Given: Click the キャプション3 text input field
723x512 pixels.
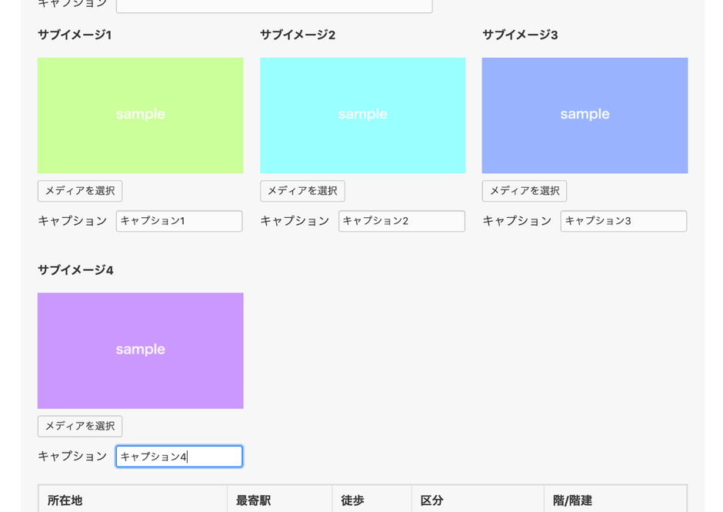Looking at the screenshot, I should [x=623, y=221].
